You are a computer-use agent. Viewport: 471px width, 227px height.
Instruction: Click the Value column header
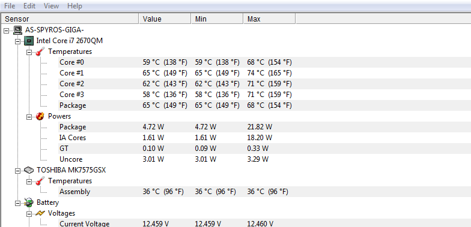pyautogui.click(x=165, y=19)
